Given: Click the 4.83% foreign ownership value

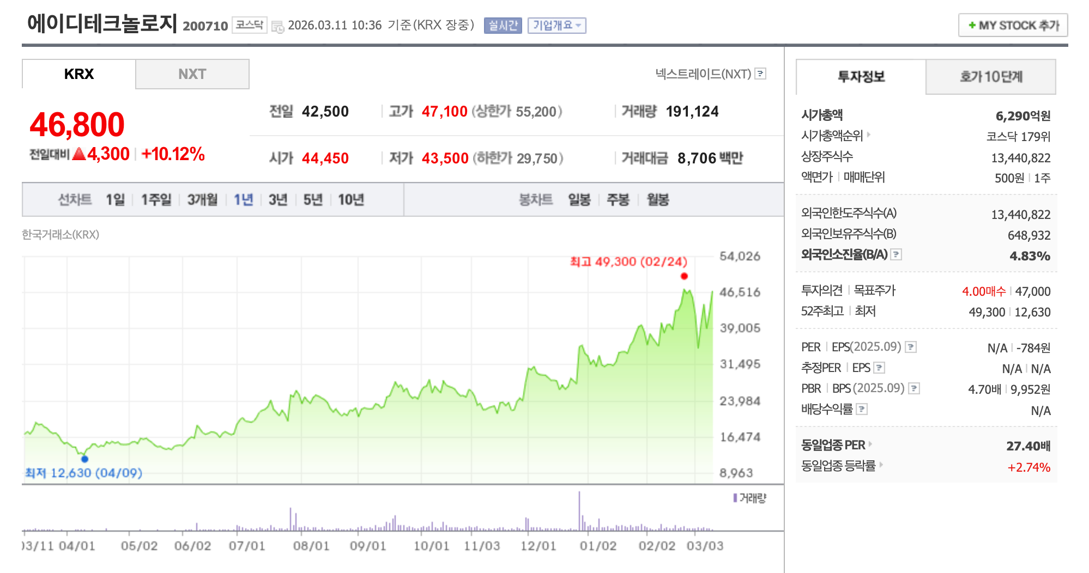Looking at the screenshot, I should tap(1030, 256).
